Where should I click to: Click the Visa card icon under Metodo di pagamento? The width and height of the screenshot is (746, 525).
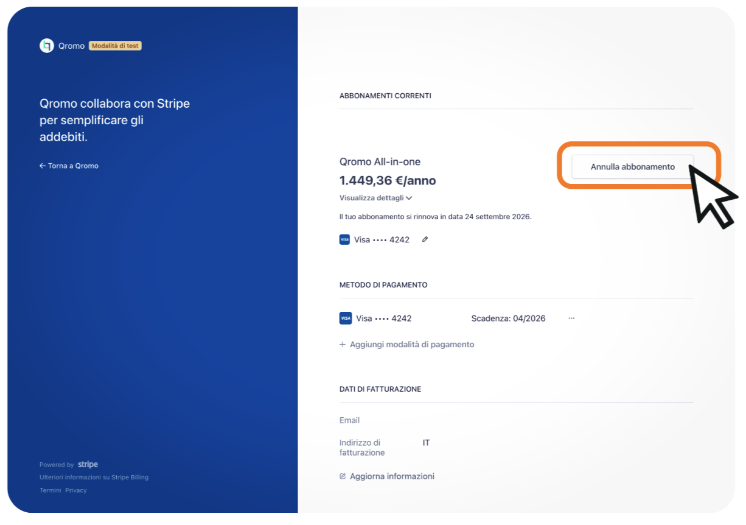click(346, 318)
